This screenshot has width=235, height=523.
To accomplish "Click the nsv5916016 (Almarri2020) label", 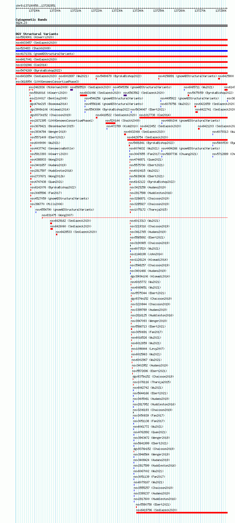I will (48, 93).
